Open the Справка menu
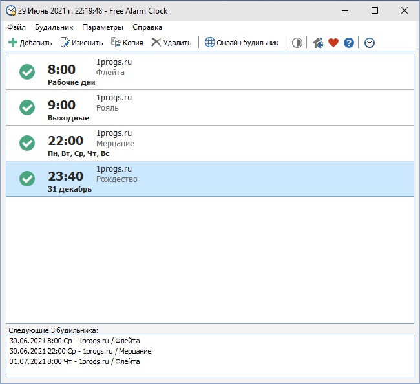420x384 pixels. click(x=147, y=27)
